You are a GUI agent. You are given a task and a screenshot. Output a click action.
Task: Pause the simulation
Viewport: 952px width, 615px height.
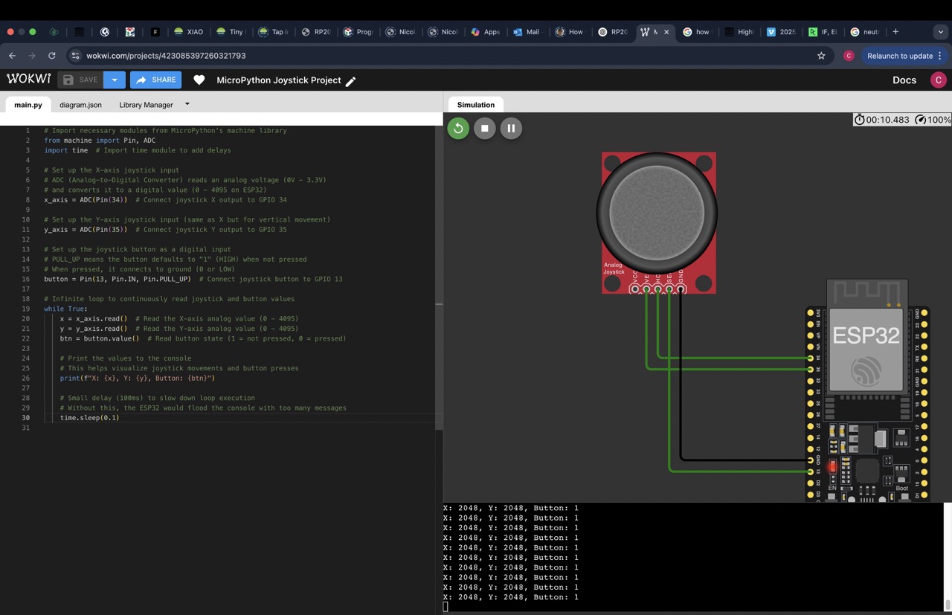511,128
